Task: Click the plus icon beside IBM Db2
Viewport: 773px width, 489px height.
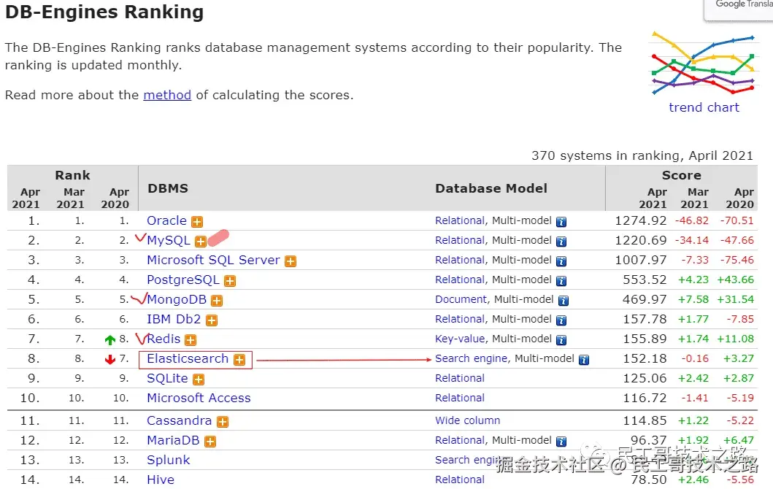Action: [x=212, y=320]
